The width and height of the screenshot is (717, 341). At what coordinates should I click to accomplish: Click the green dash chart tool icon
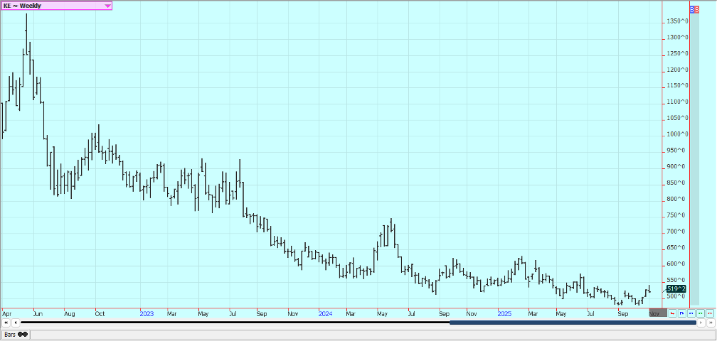(700, 313)
